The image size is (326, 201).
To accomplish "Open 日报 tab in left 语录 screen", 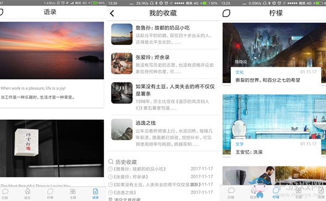I will click(x=5, y=194).
